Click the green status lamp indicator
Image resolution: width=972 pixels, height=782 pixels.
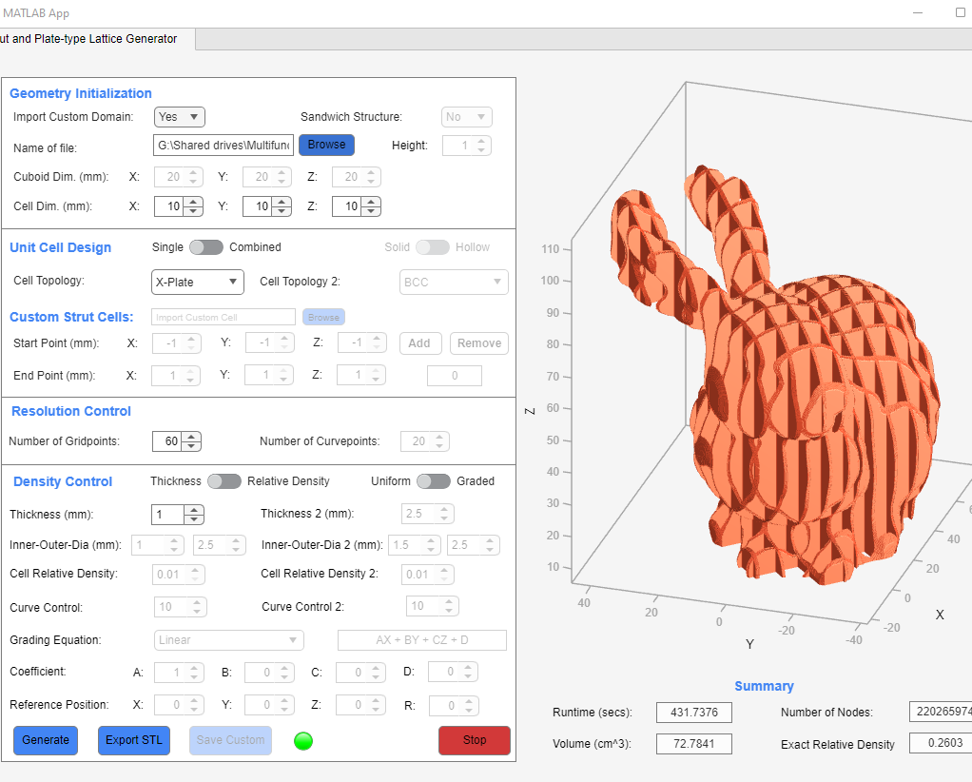(x=303, y=740)
